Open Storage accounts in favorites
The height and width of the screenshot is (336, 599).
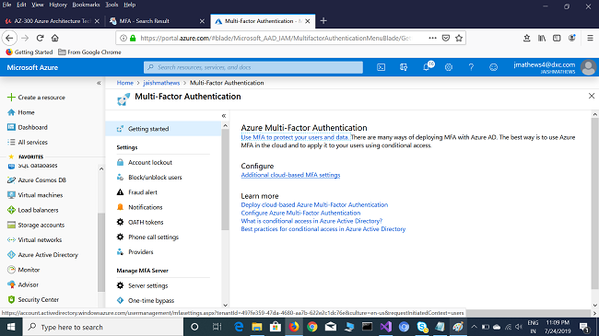coord(41,225)
